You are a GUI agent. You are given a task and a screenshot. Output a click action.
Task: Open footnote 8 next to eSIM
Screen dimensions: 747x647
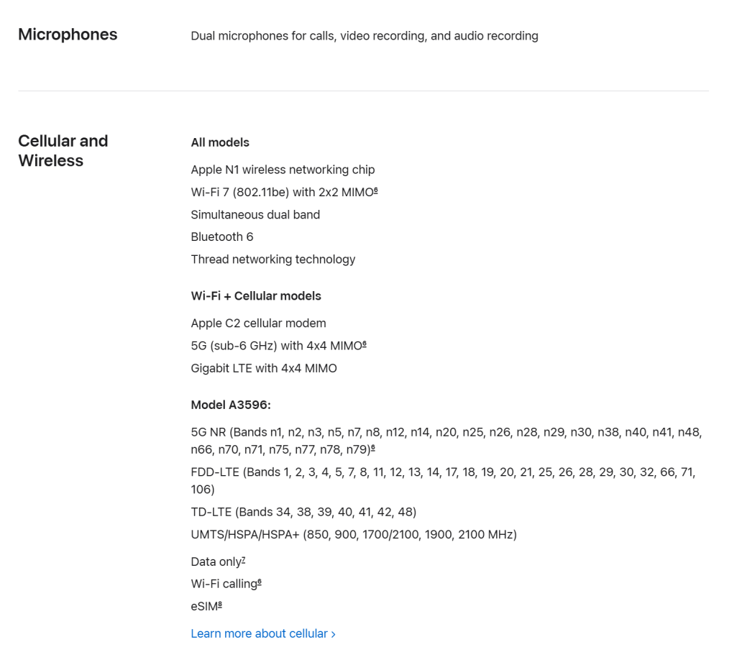click(220, 605)
